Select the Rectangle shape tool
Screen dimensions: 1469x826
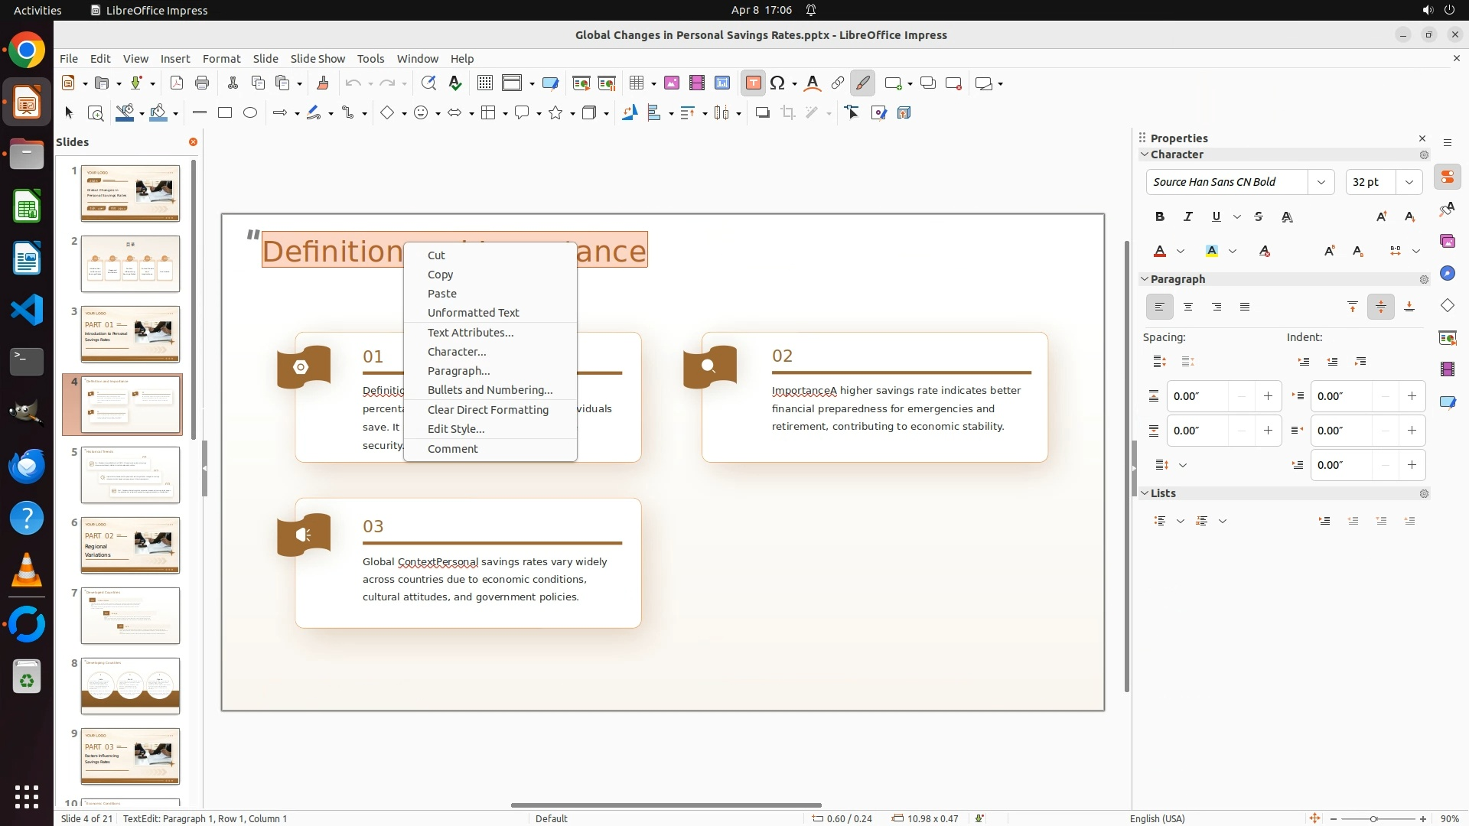224,113
